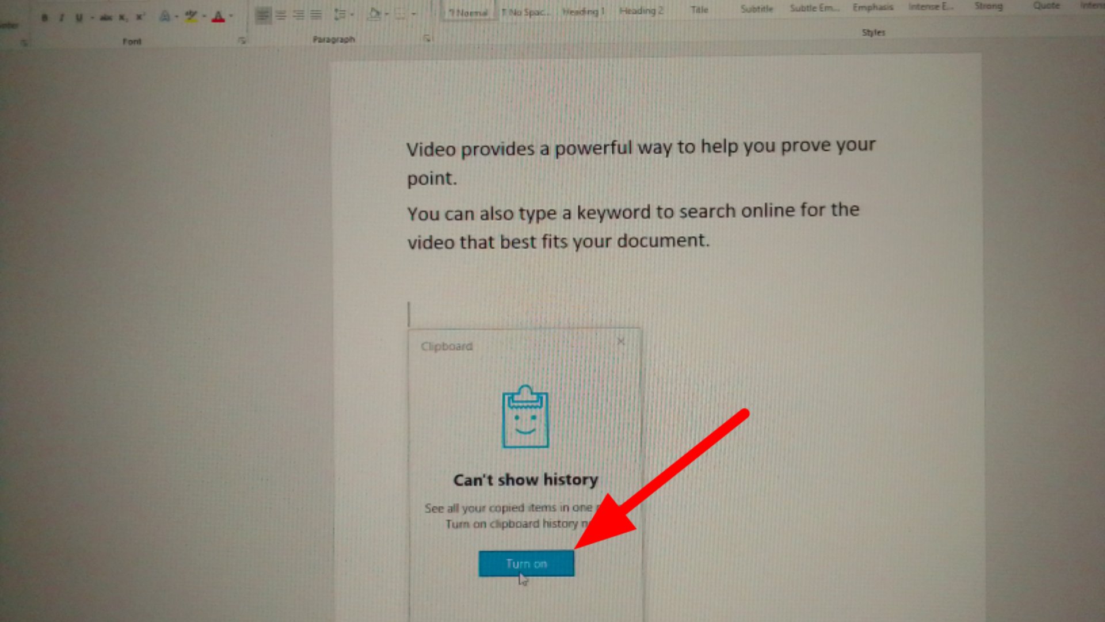This screenshot has height=622, width=1105.
Task: Apply superscript formatting
Action: tap(140, 17)
